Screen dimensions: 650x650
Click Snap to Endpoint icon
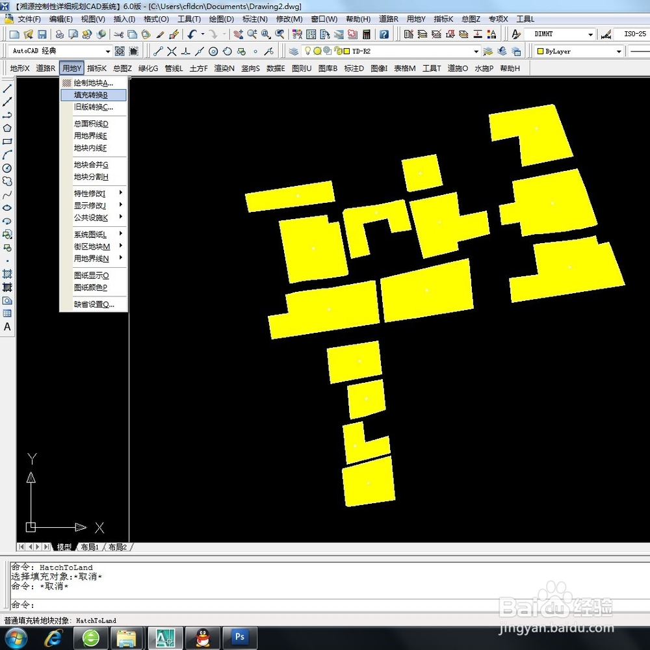tap(157, 51)
